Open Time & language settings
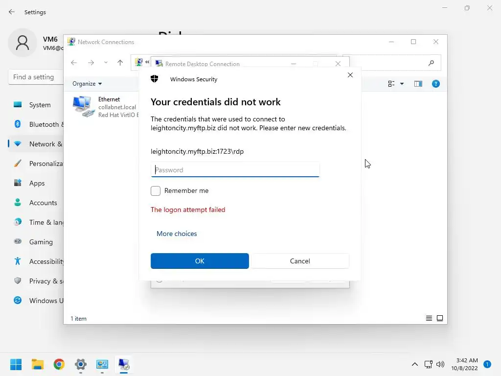 click(36, 222)
